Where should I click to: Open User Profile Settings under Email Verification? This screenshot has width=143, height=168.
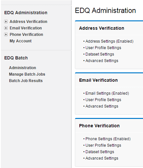click(103, 100)
